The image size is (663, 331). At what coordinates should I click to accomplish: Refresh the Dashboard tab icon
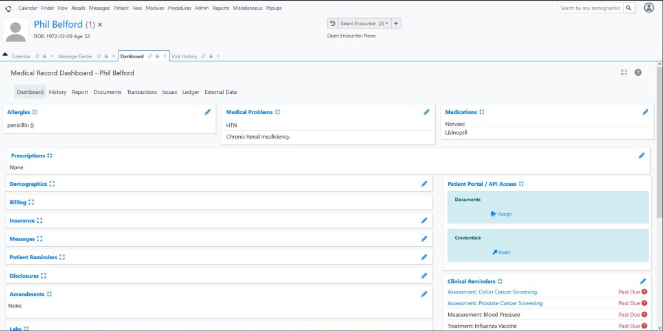(x=150, y=56)
